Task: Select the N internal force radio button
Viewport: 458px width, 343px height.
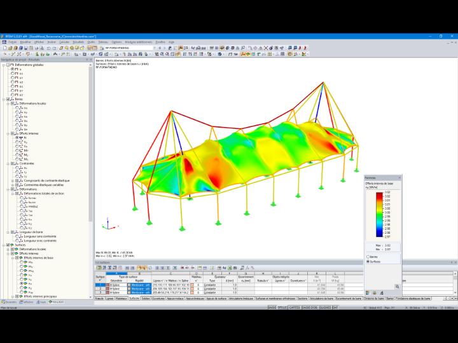Action: [x=17, y=138]
